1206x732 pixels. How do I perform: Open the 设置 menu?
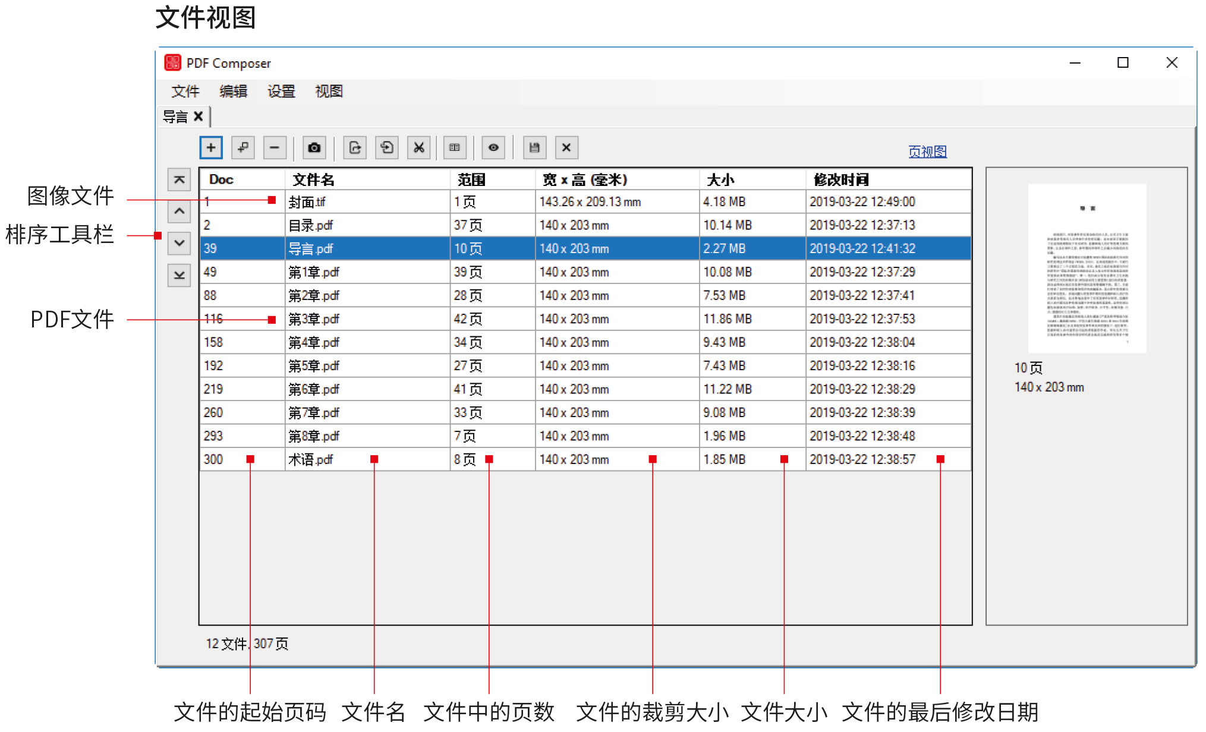[x=281, y=91]
